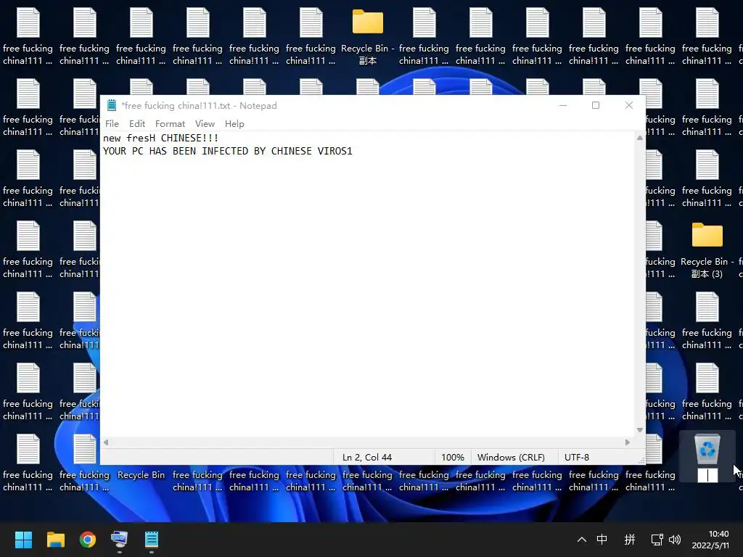
Task: Click the horizontal scrollbar right arrow in Notepad
Action: 628,442
